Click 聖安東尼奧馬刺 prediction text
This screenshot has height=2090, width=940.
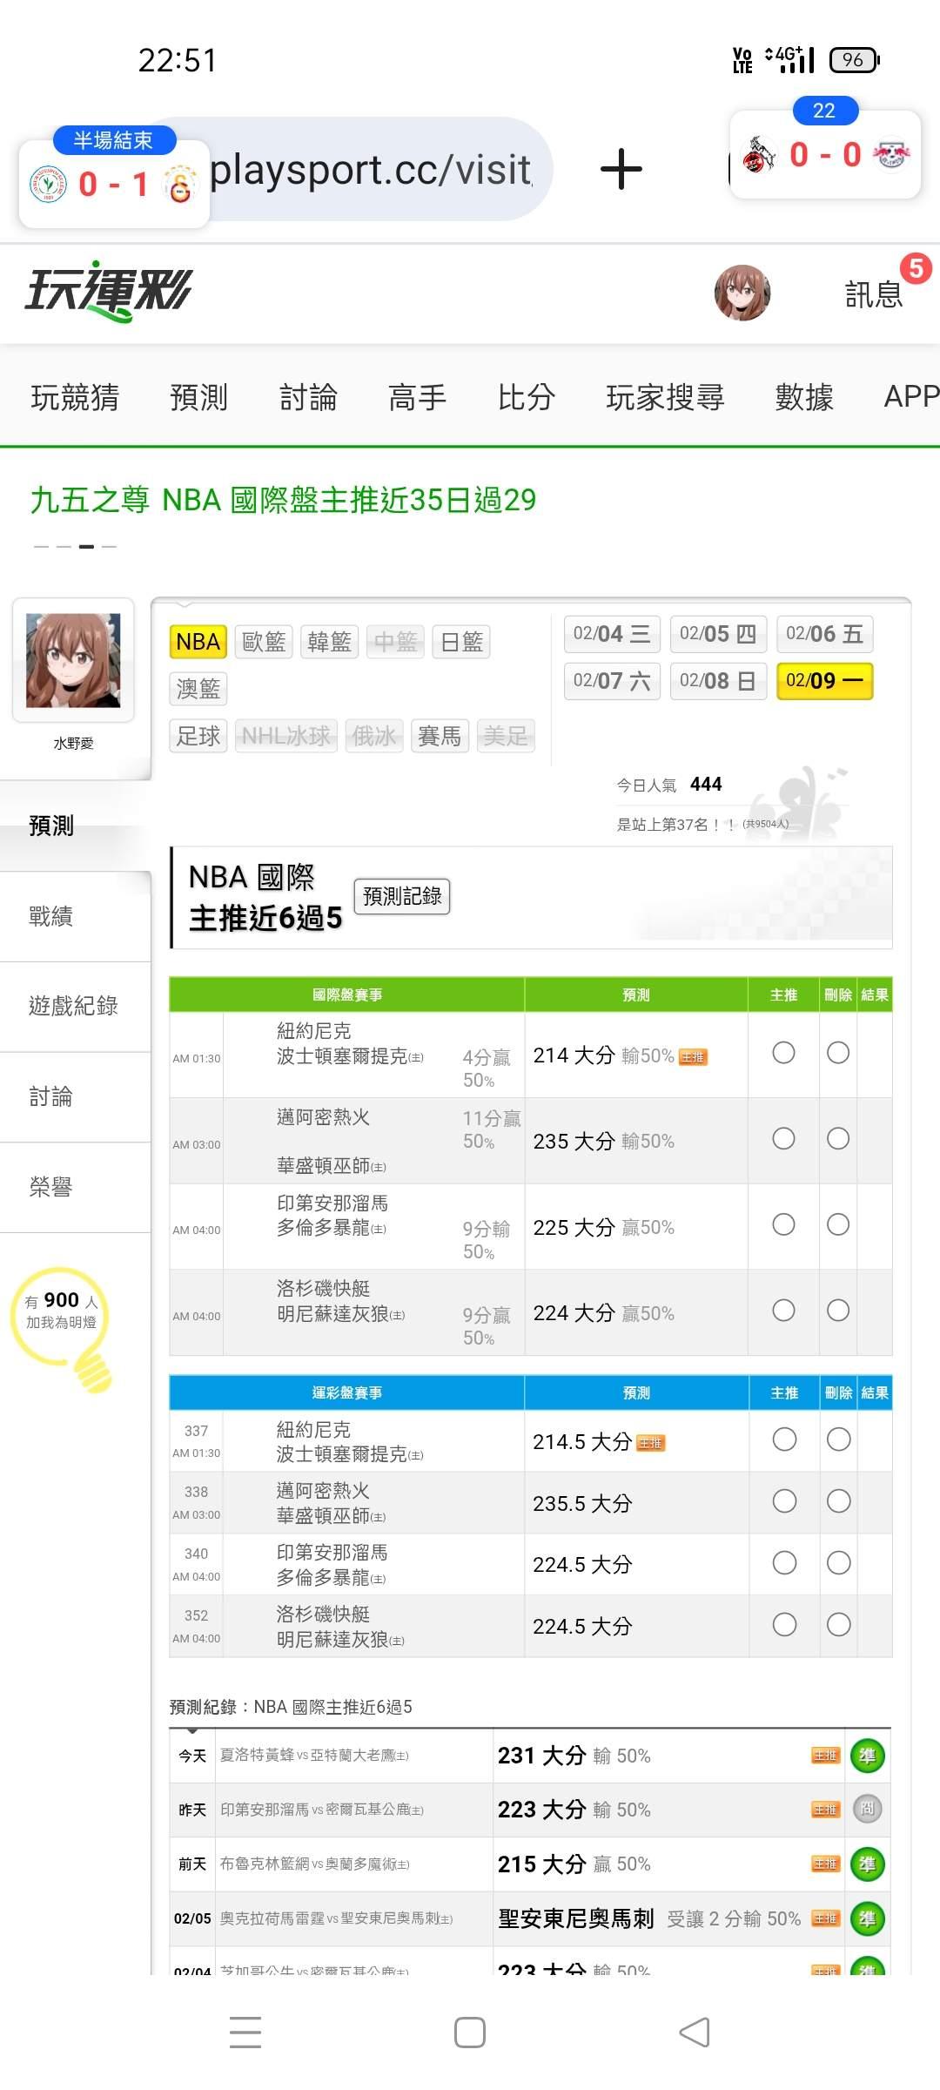[575, 1918]
